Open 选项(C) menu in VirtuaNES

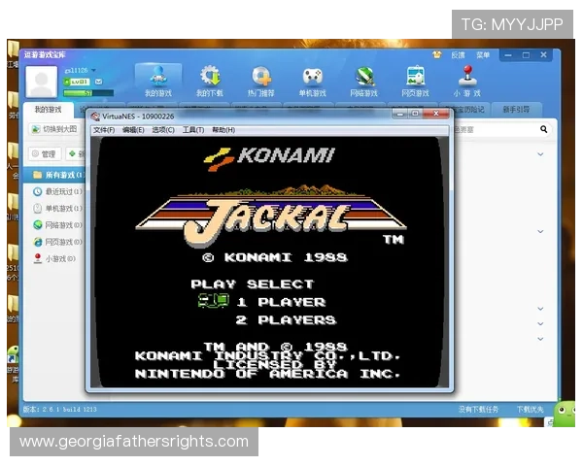pos(163,130)
